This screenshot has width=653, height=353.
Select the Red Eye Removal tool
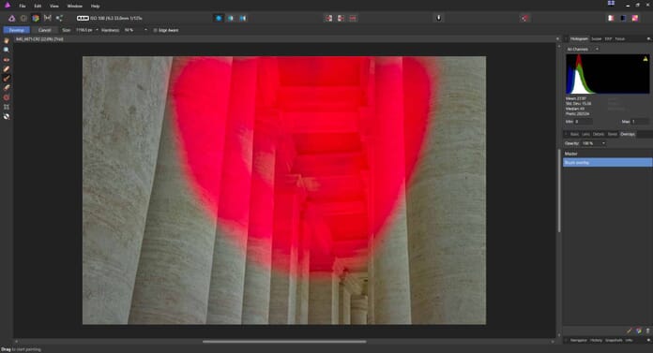coord(7,60)
